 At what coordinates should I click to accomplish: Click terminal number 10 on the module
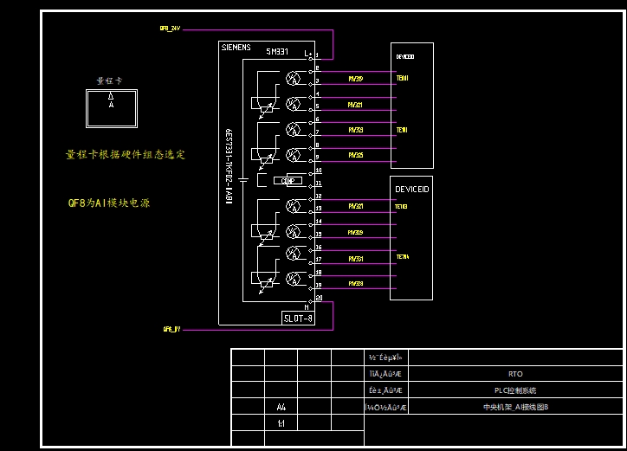pyautogui.click(x=319, y=171)
